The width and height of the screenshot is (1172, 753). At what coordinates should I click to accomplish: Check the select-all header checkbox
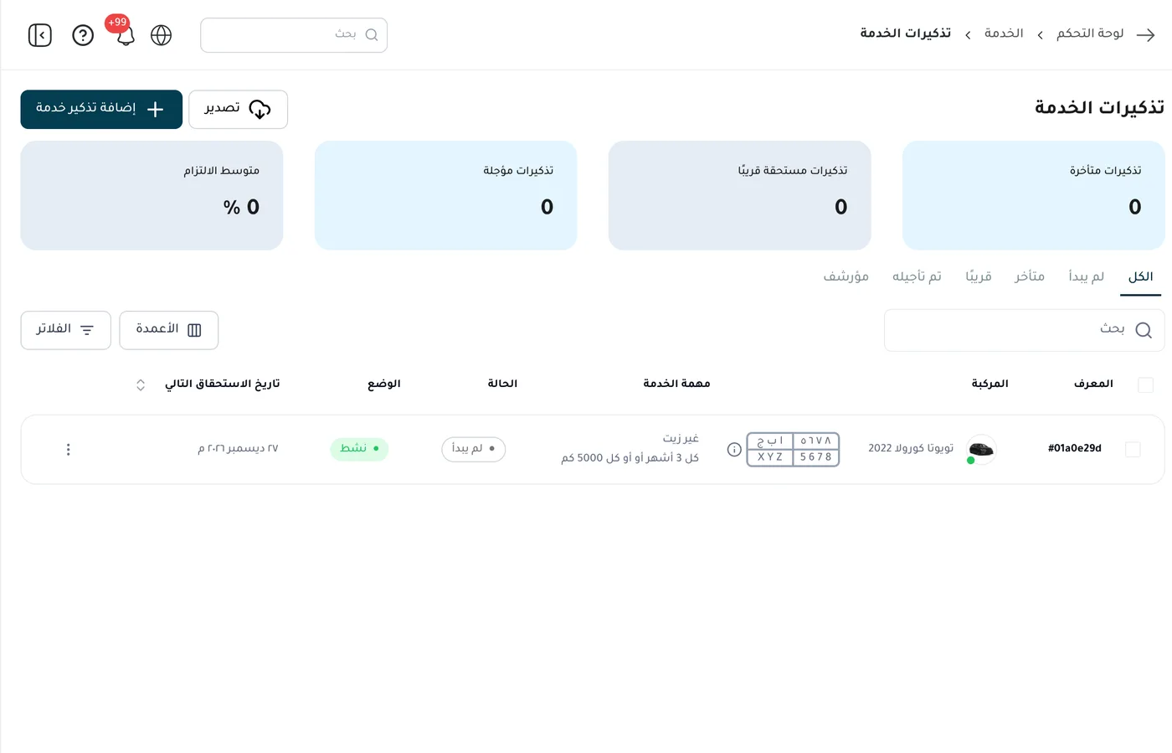1146,384
